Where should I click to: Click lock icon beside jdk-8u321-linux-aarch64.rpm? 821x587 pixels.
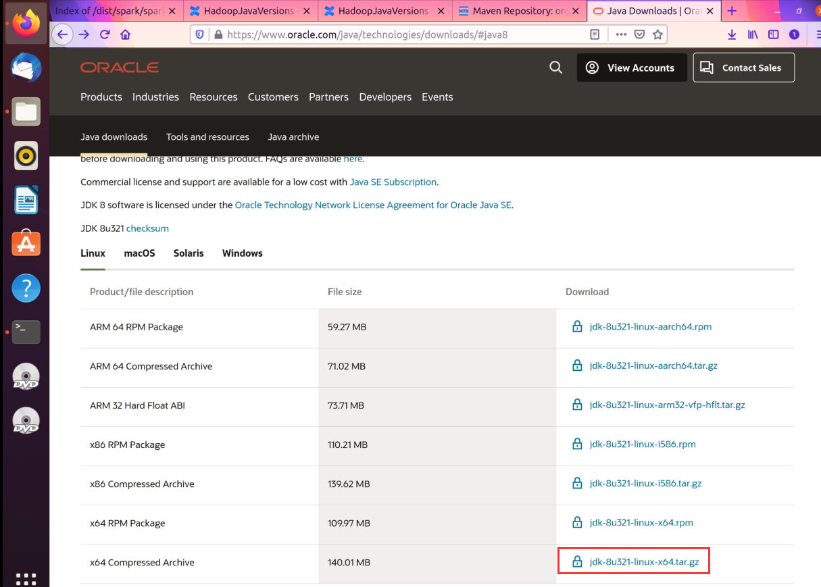coord(577,327)
